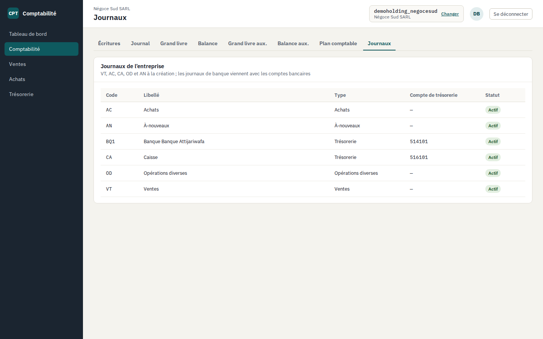
Task: Click the Actif badge for Caisse
Action: tap(493, 157)
